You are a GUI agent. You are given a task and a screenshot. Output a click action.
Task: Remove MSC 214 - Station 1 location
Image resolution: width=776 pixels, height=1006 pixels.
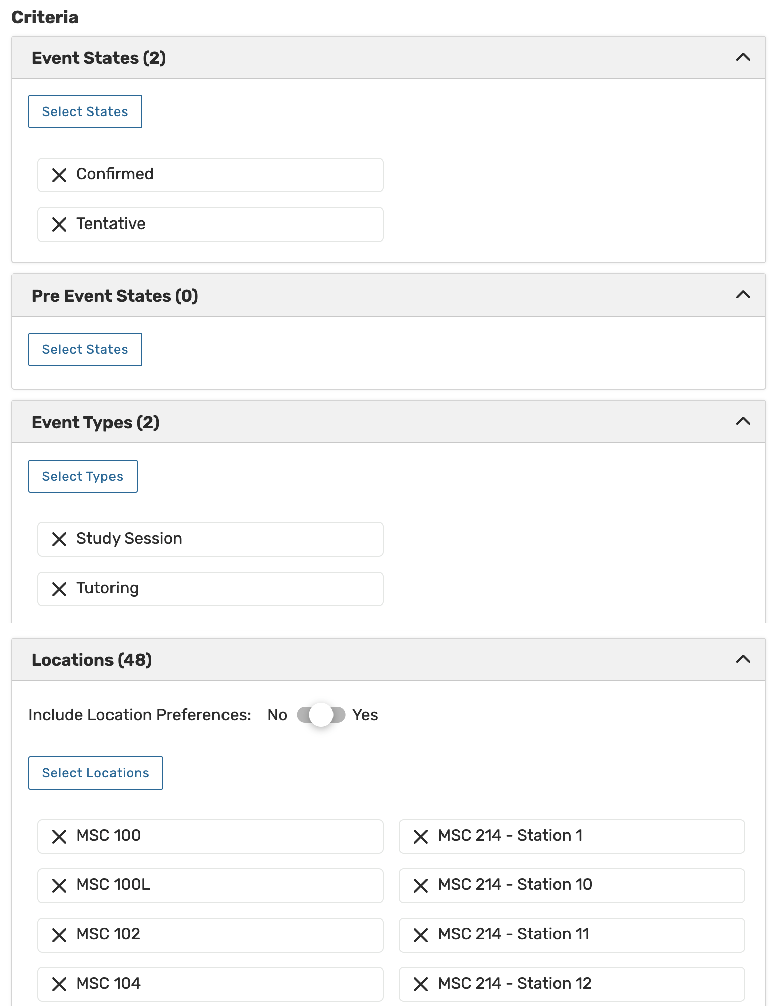[421, 837]
